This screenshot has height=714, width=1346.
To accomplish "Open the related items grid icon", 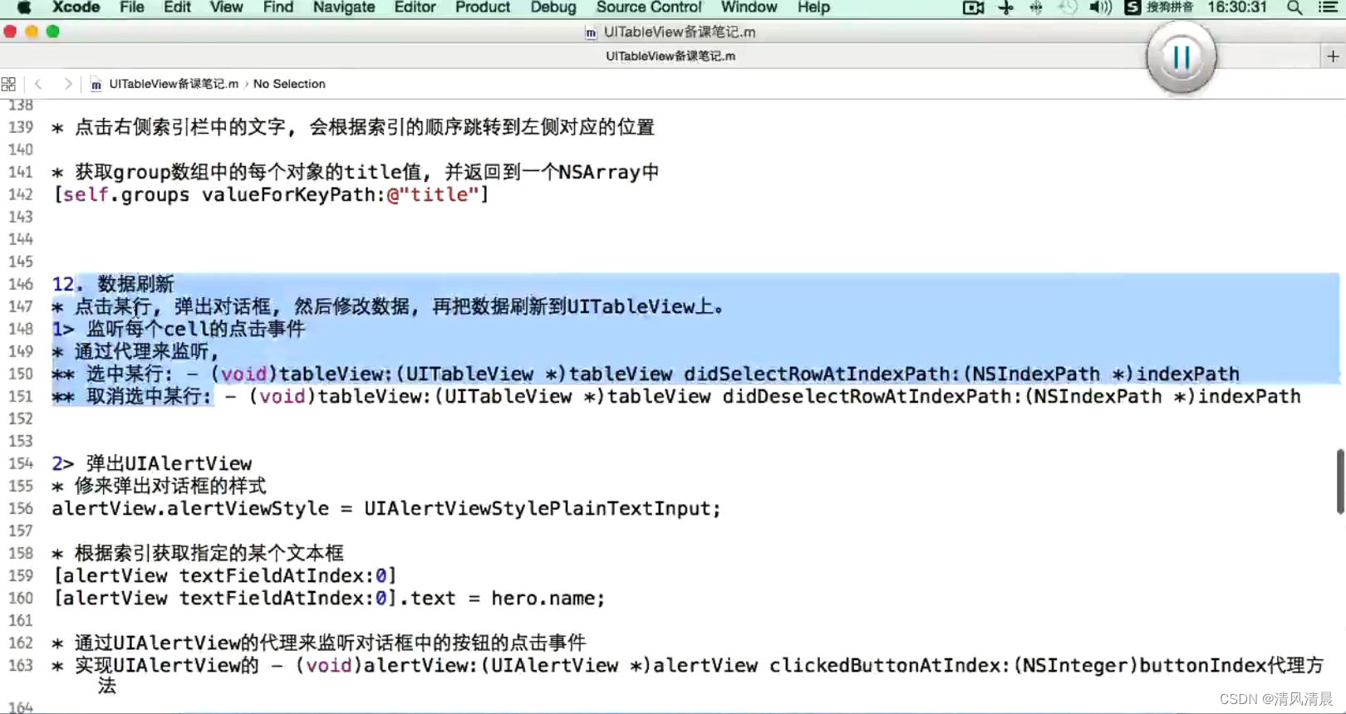I will coord(8,84).
